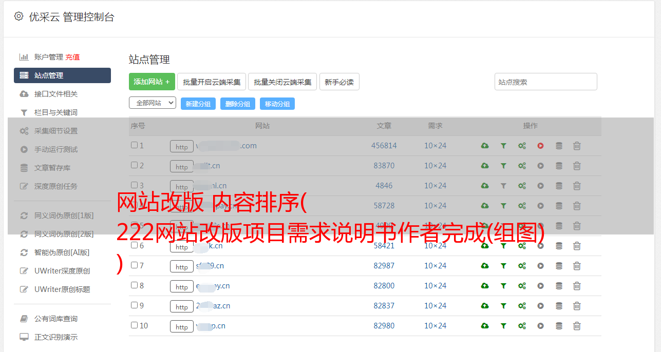Open the keyword filter icon for row 1
The height and width of the screenshot is (352, 661).
pos(503,146)
